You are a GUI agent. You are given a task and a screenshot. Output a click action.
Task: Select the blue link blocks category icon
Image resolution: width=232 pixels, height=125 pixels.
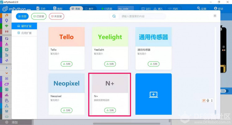click(x=7, y=78)
